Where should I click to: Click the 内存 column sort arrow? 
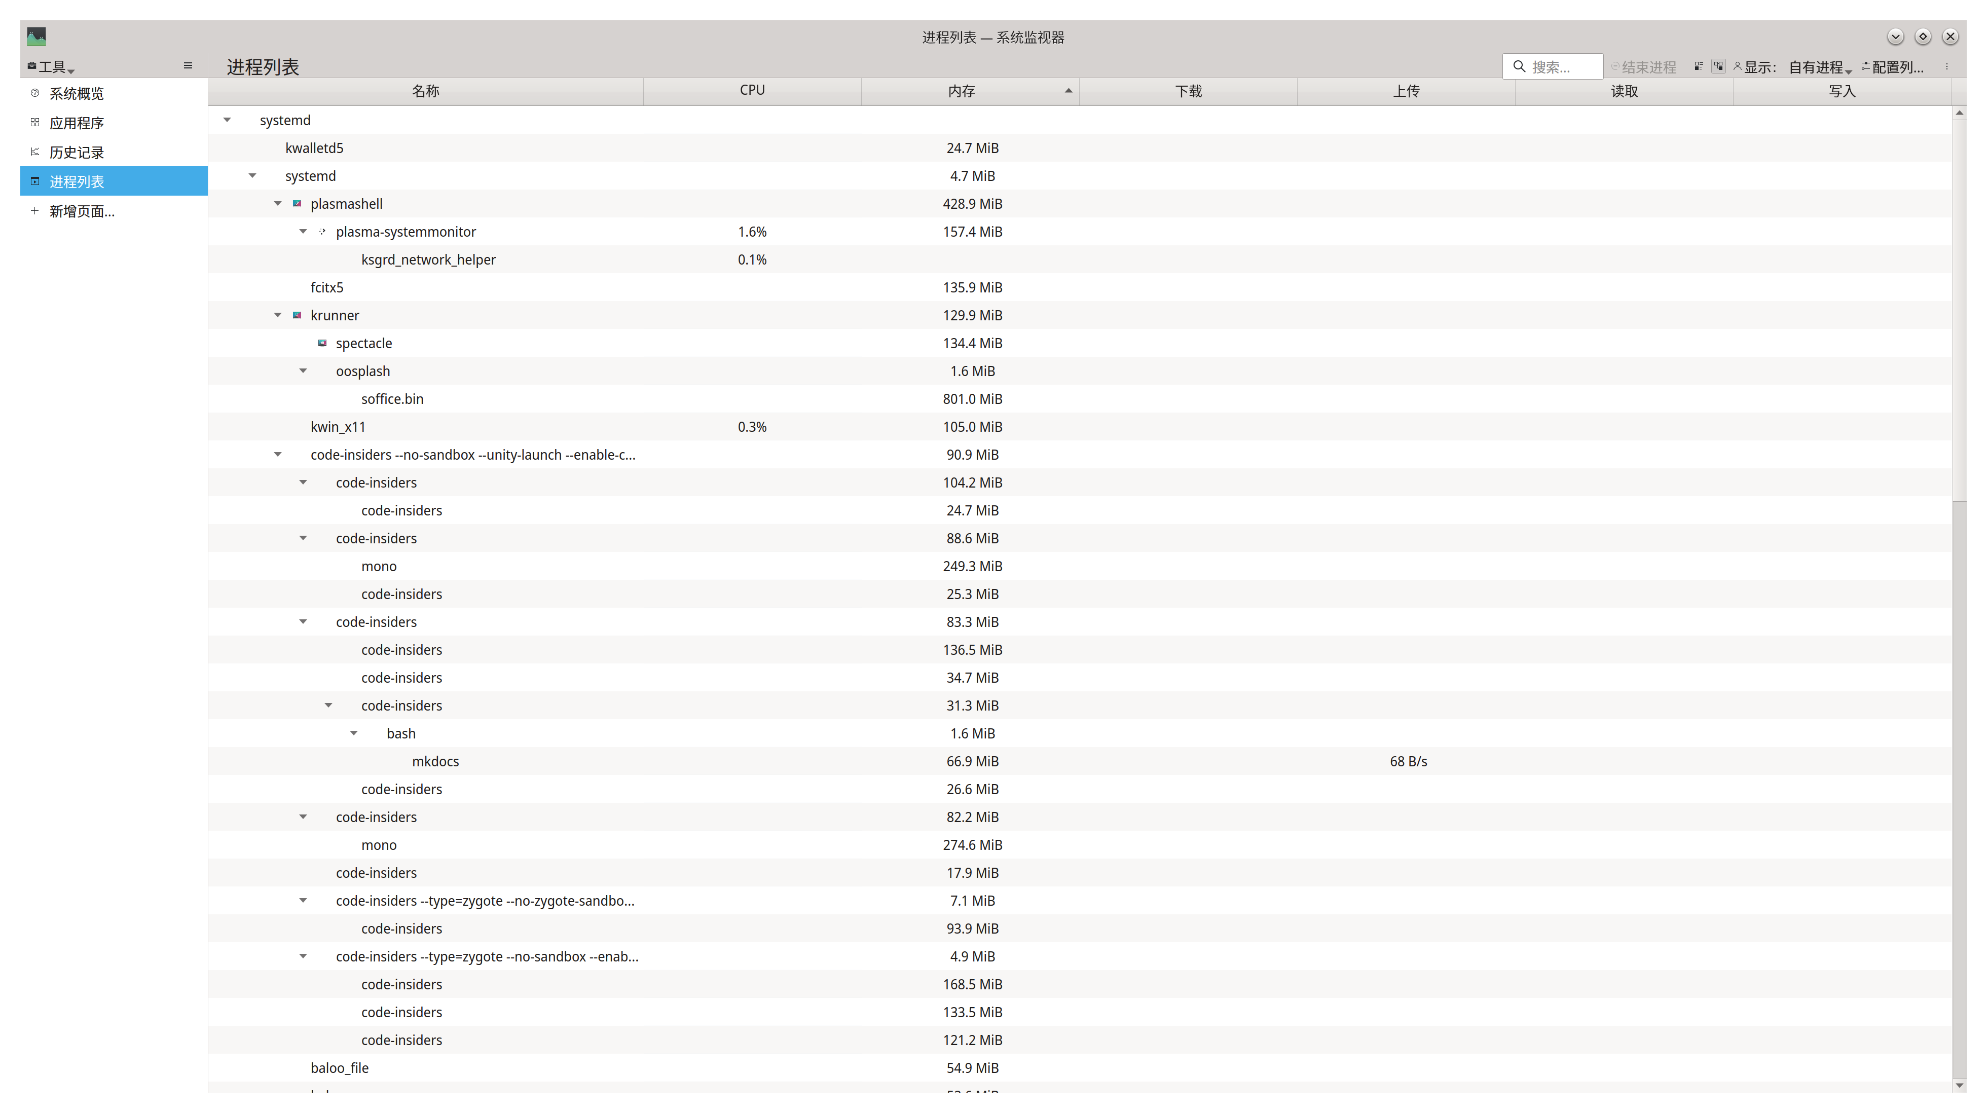(x=1068, y=90)
